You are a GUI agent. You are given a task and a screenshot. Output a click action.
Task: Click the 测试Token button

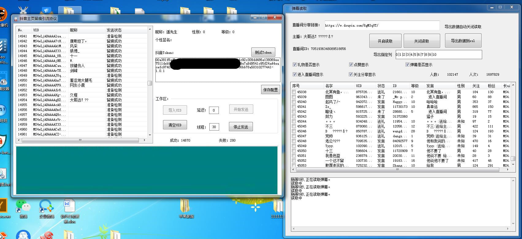click(263, 52)
